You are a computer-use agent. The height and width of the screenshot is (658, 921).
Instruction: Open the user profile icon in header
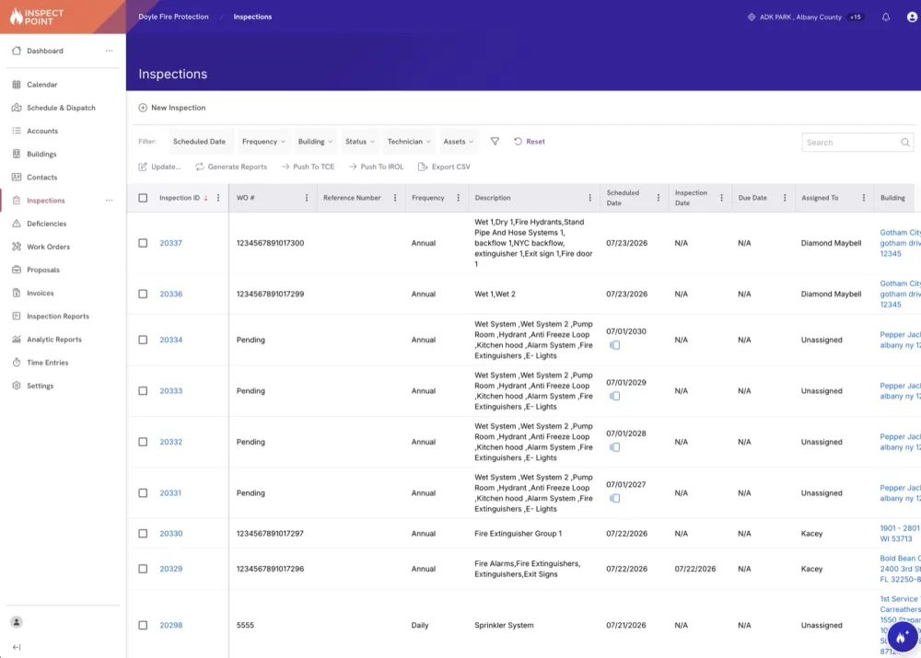tap(912, 17)
